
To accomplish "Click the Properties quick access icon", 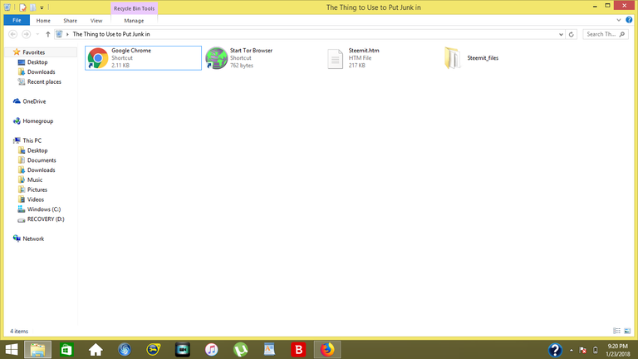I will pos(22,7).
